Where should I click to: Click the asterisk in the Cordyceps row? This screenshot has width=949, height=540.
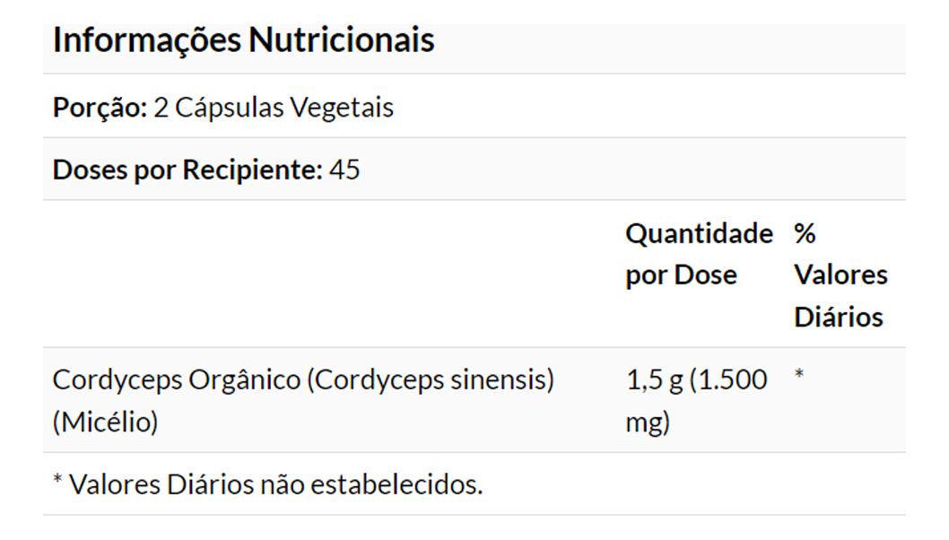[x=799, y=375]
